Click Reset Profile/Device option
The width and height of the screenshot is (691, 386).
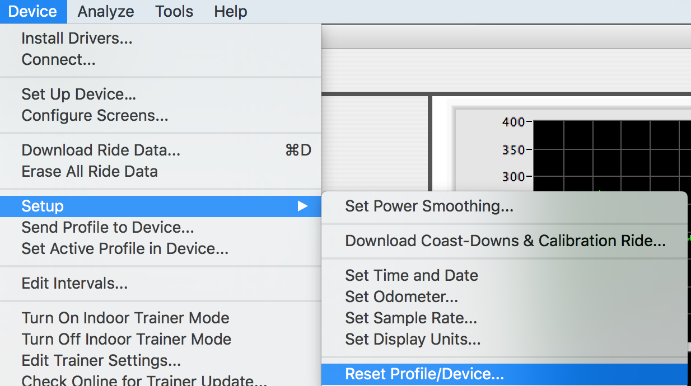point(424,374)
